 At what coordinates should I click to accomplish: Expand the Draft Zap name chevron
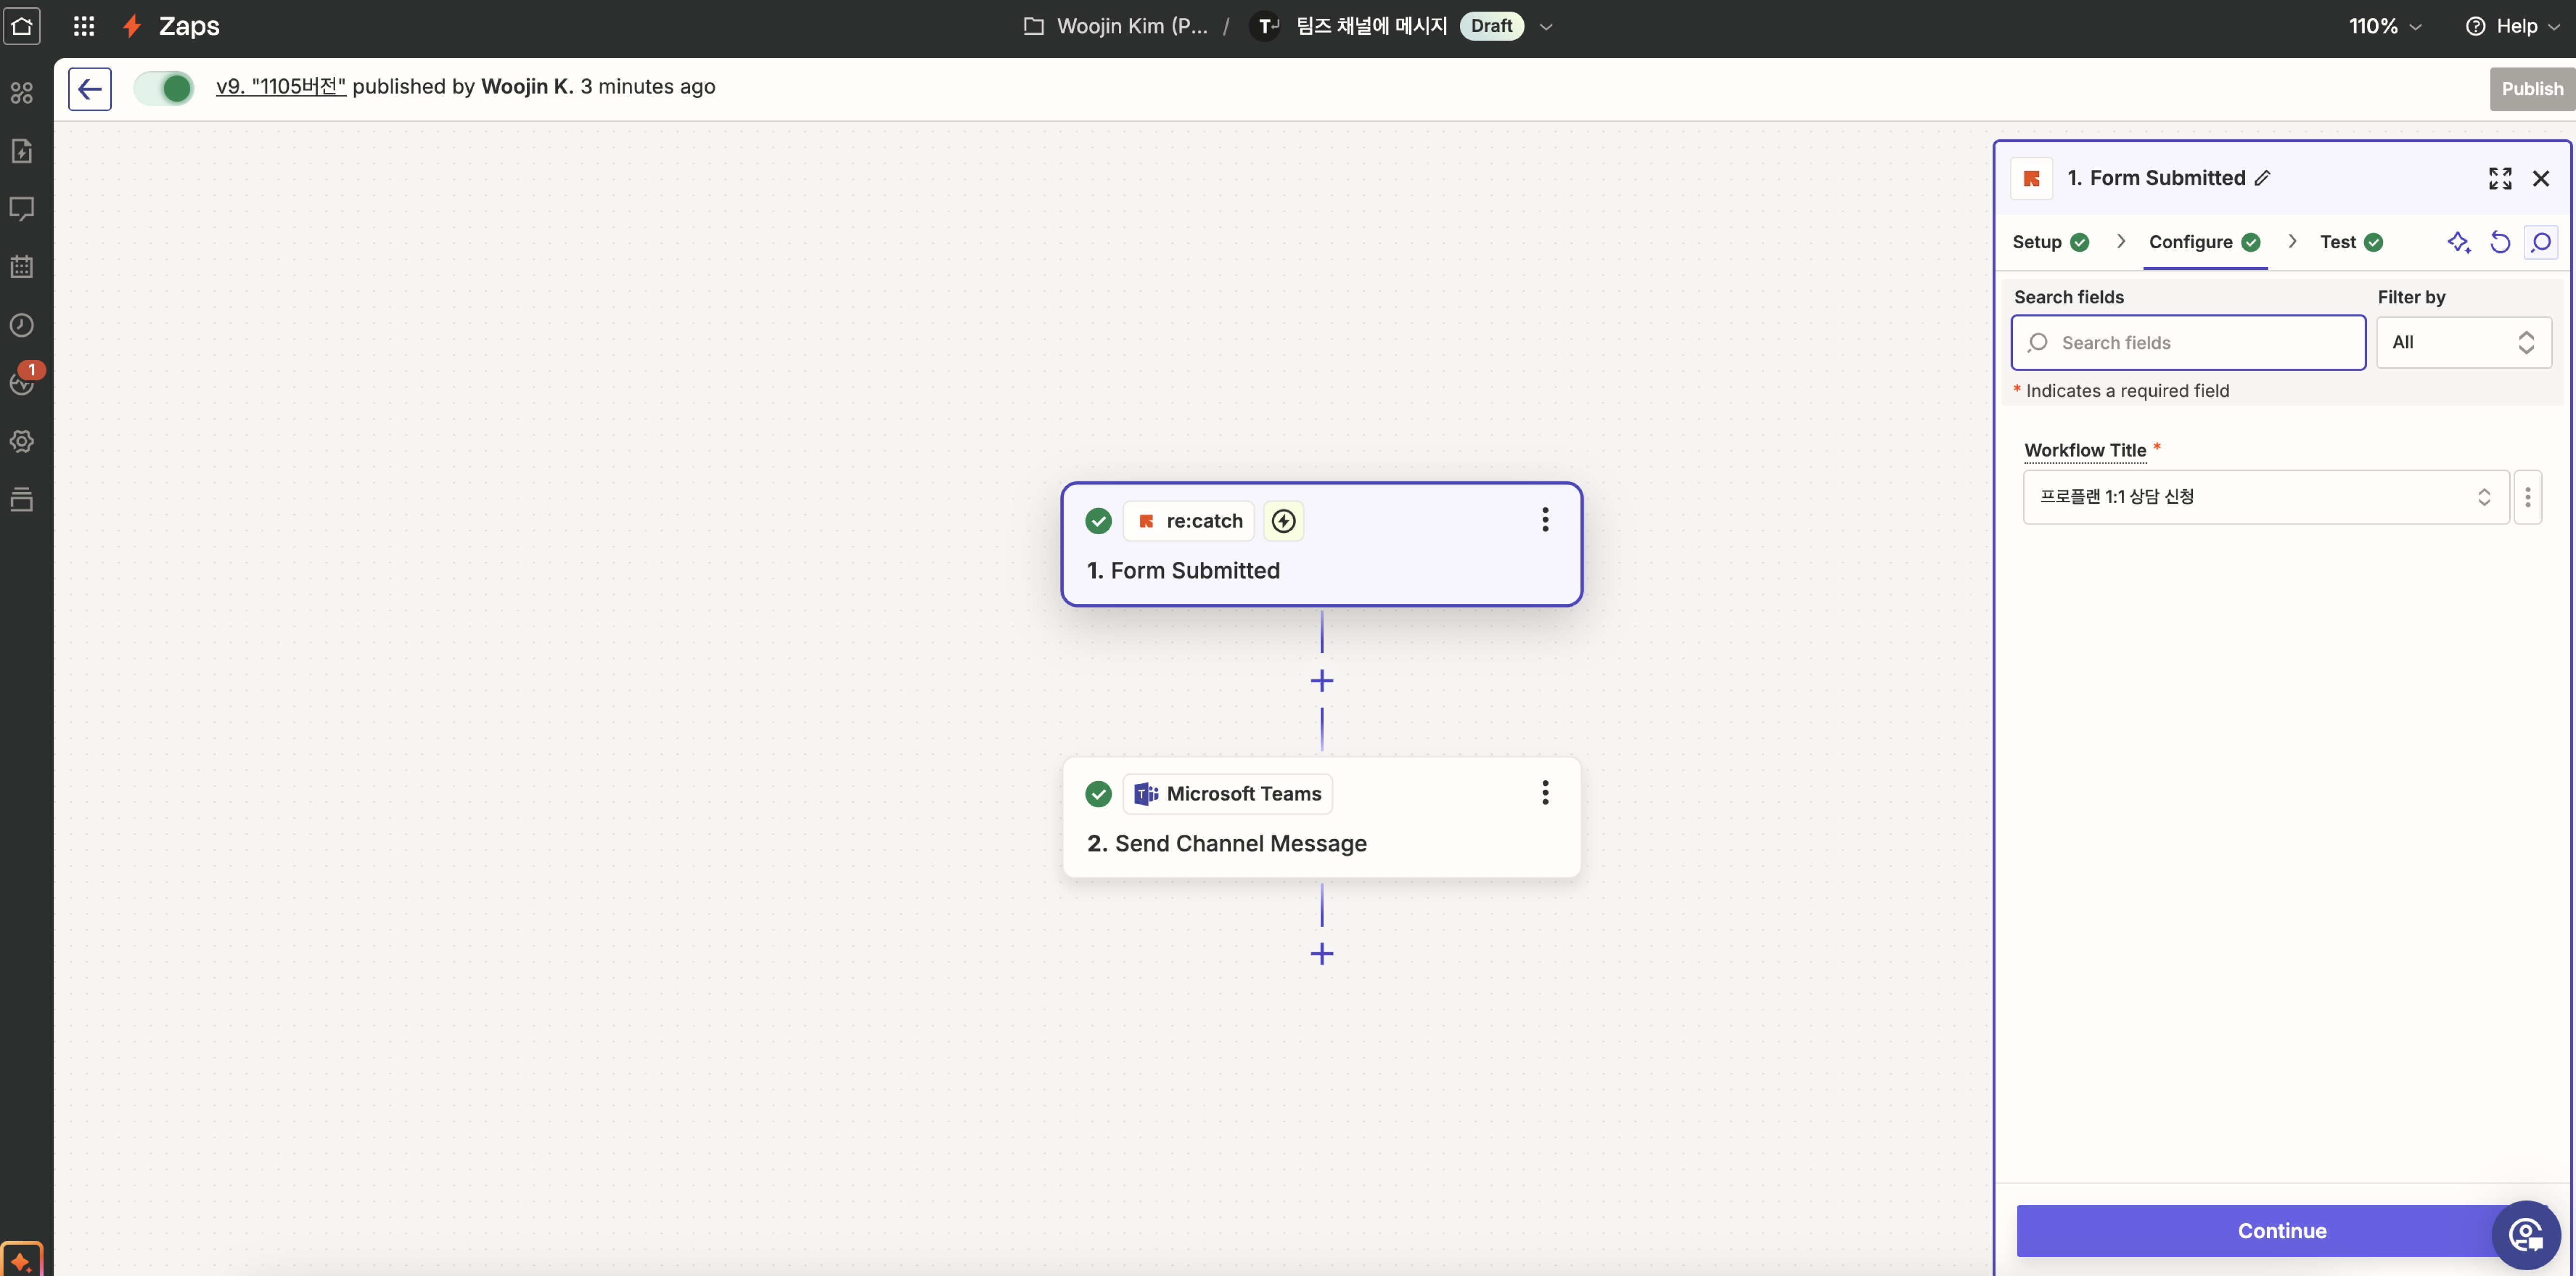pyautogui.click(x=1546, y=27)
